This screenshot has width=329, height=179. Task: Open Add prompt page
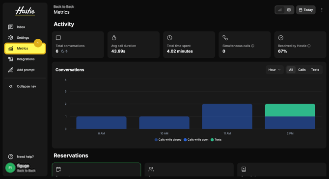25,70
